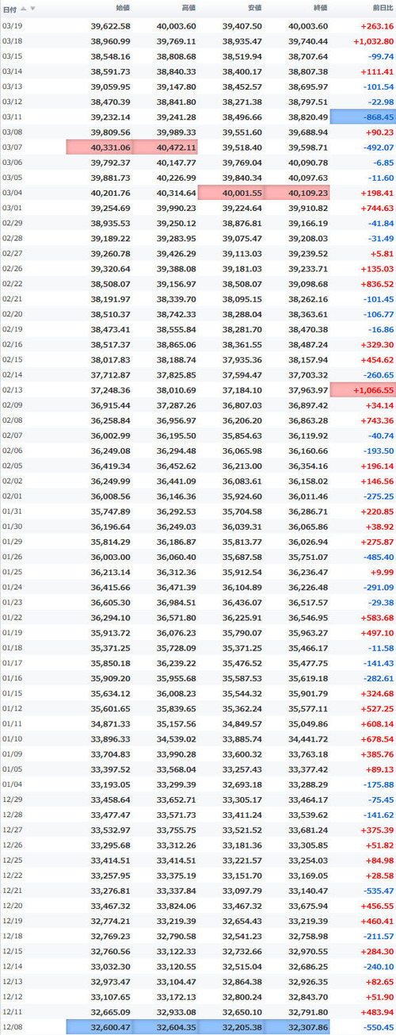Click the 終値 column header
396x1035 pixels.
click(319, 8)
